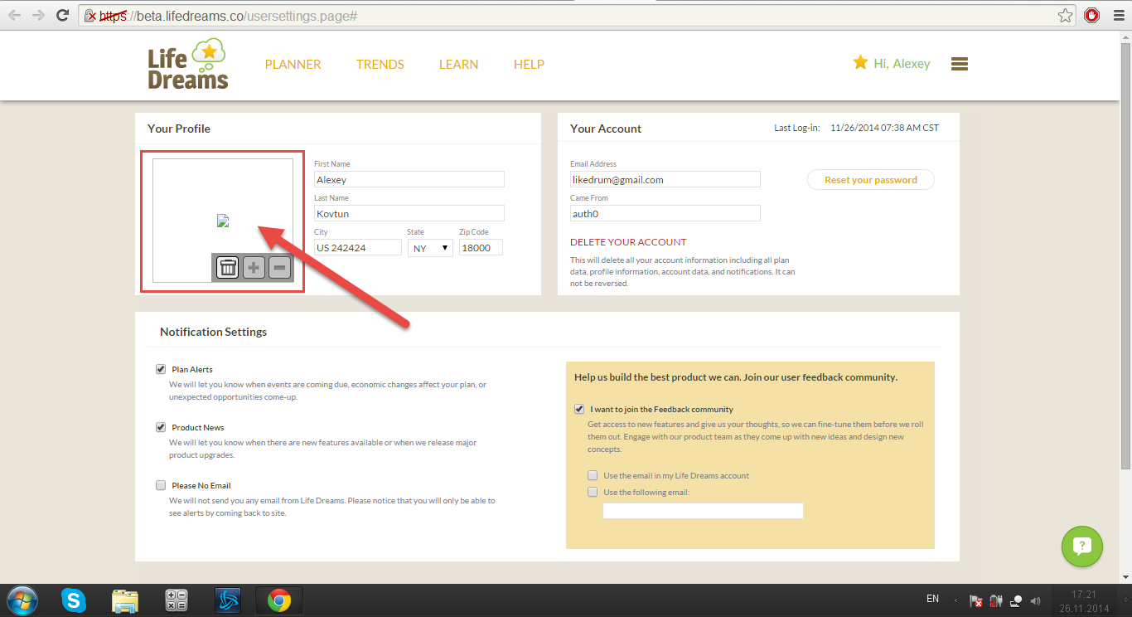
Task: Check Use the email in my Life Dreams account
Action: click(593, 475)
